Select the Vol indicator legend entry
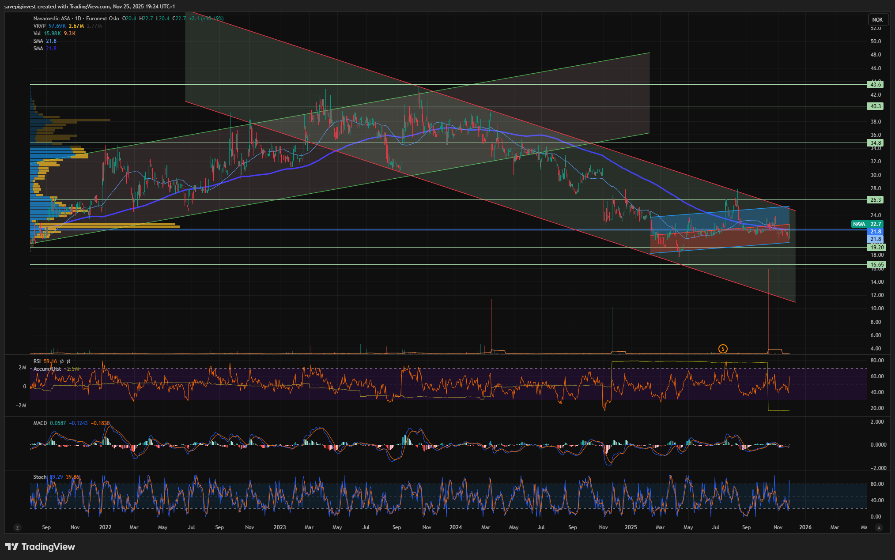895x560 pixels. [x=37, y=34]
